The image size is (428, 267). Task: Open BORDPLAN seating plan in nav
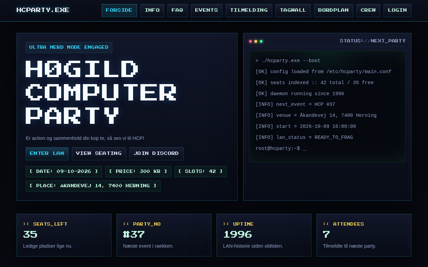point(333,10)
